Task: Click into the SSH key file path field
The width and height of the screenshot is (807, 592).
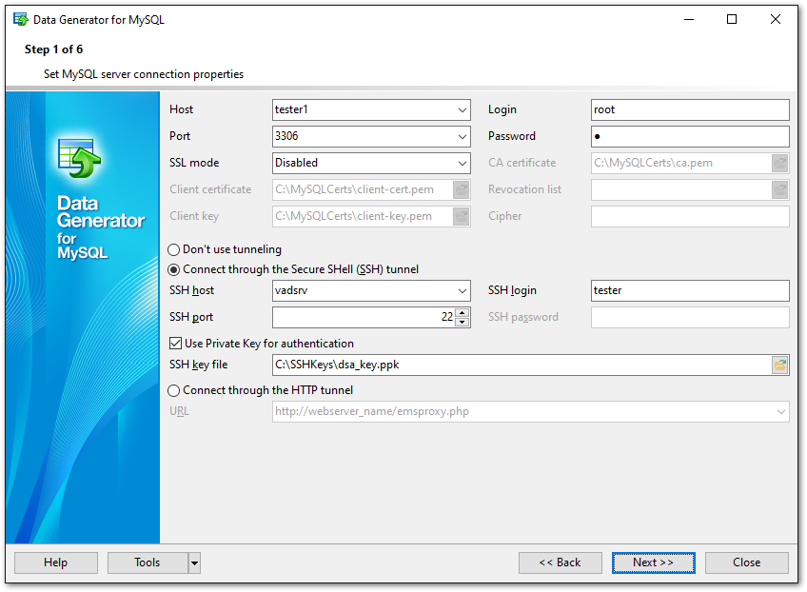Action: (522, 365)
